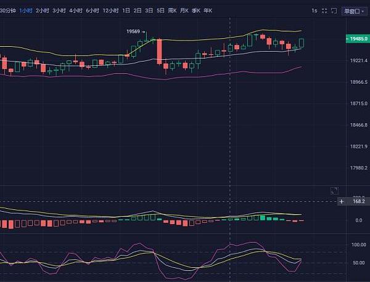Viewport: 370px width, 282px height.
Task: Click the 18715.0 price axis label
Action: [359, 103]
